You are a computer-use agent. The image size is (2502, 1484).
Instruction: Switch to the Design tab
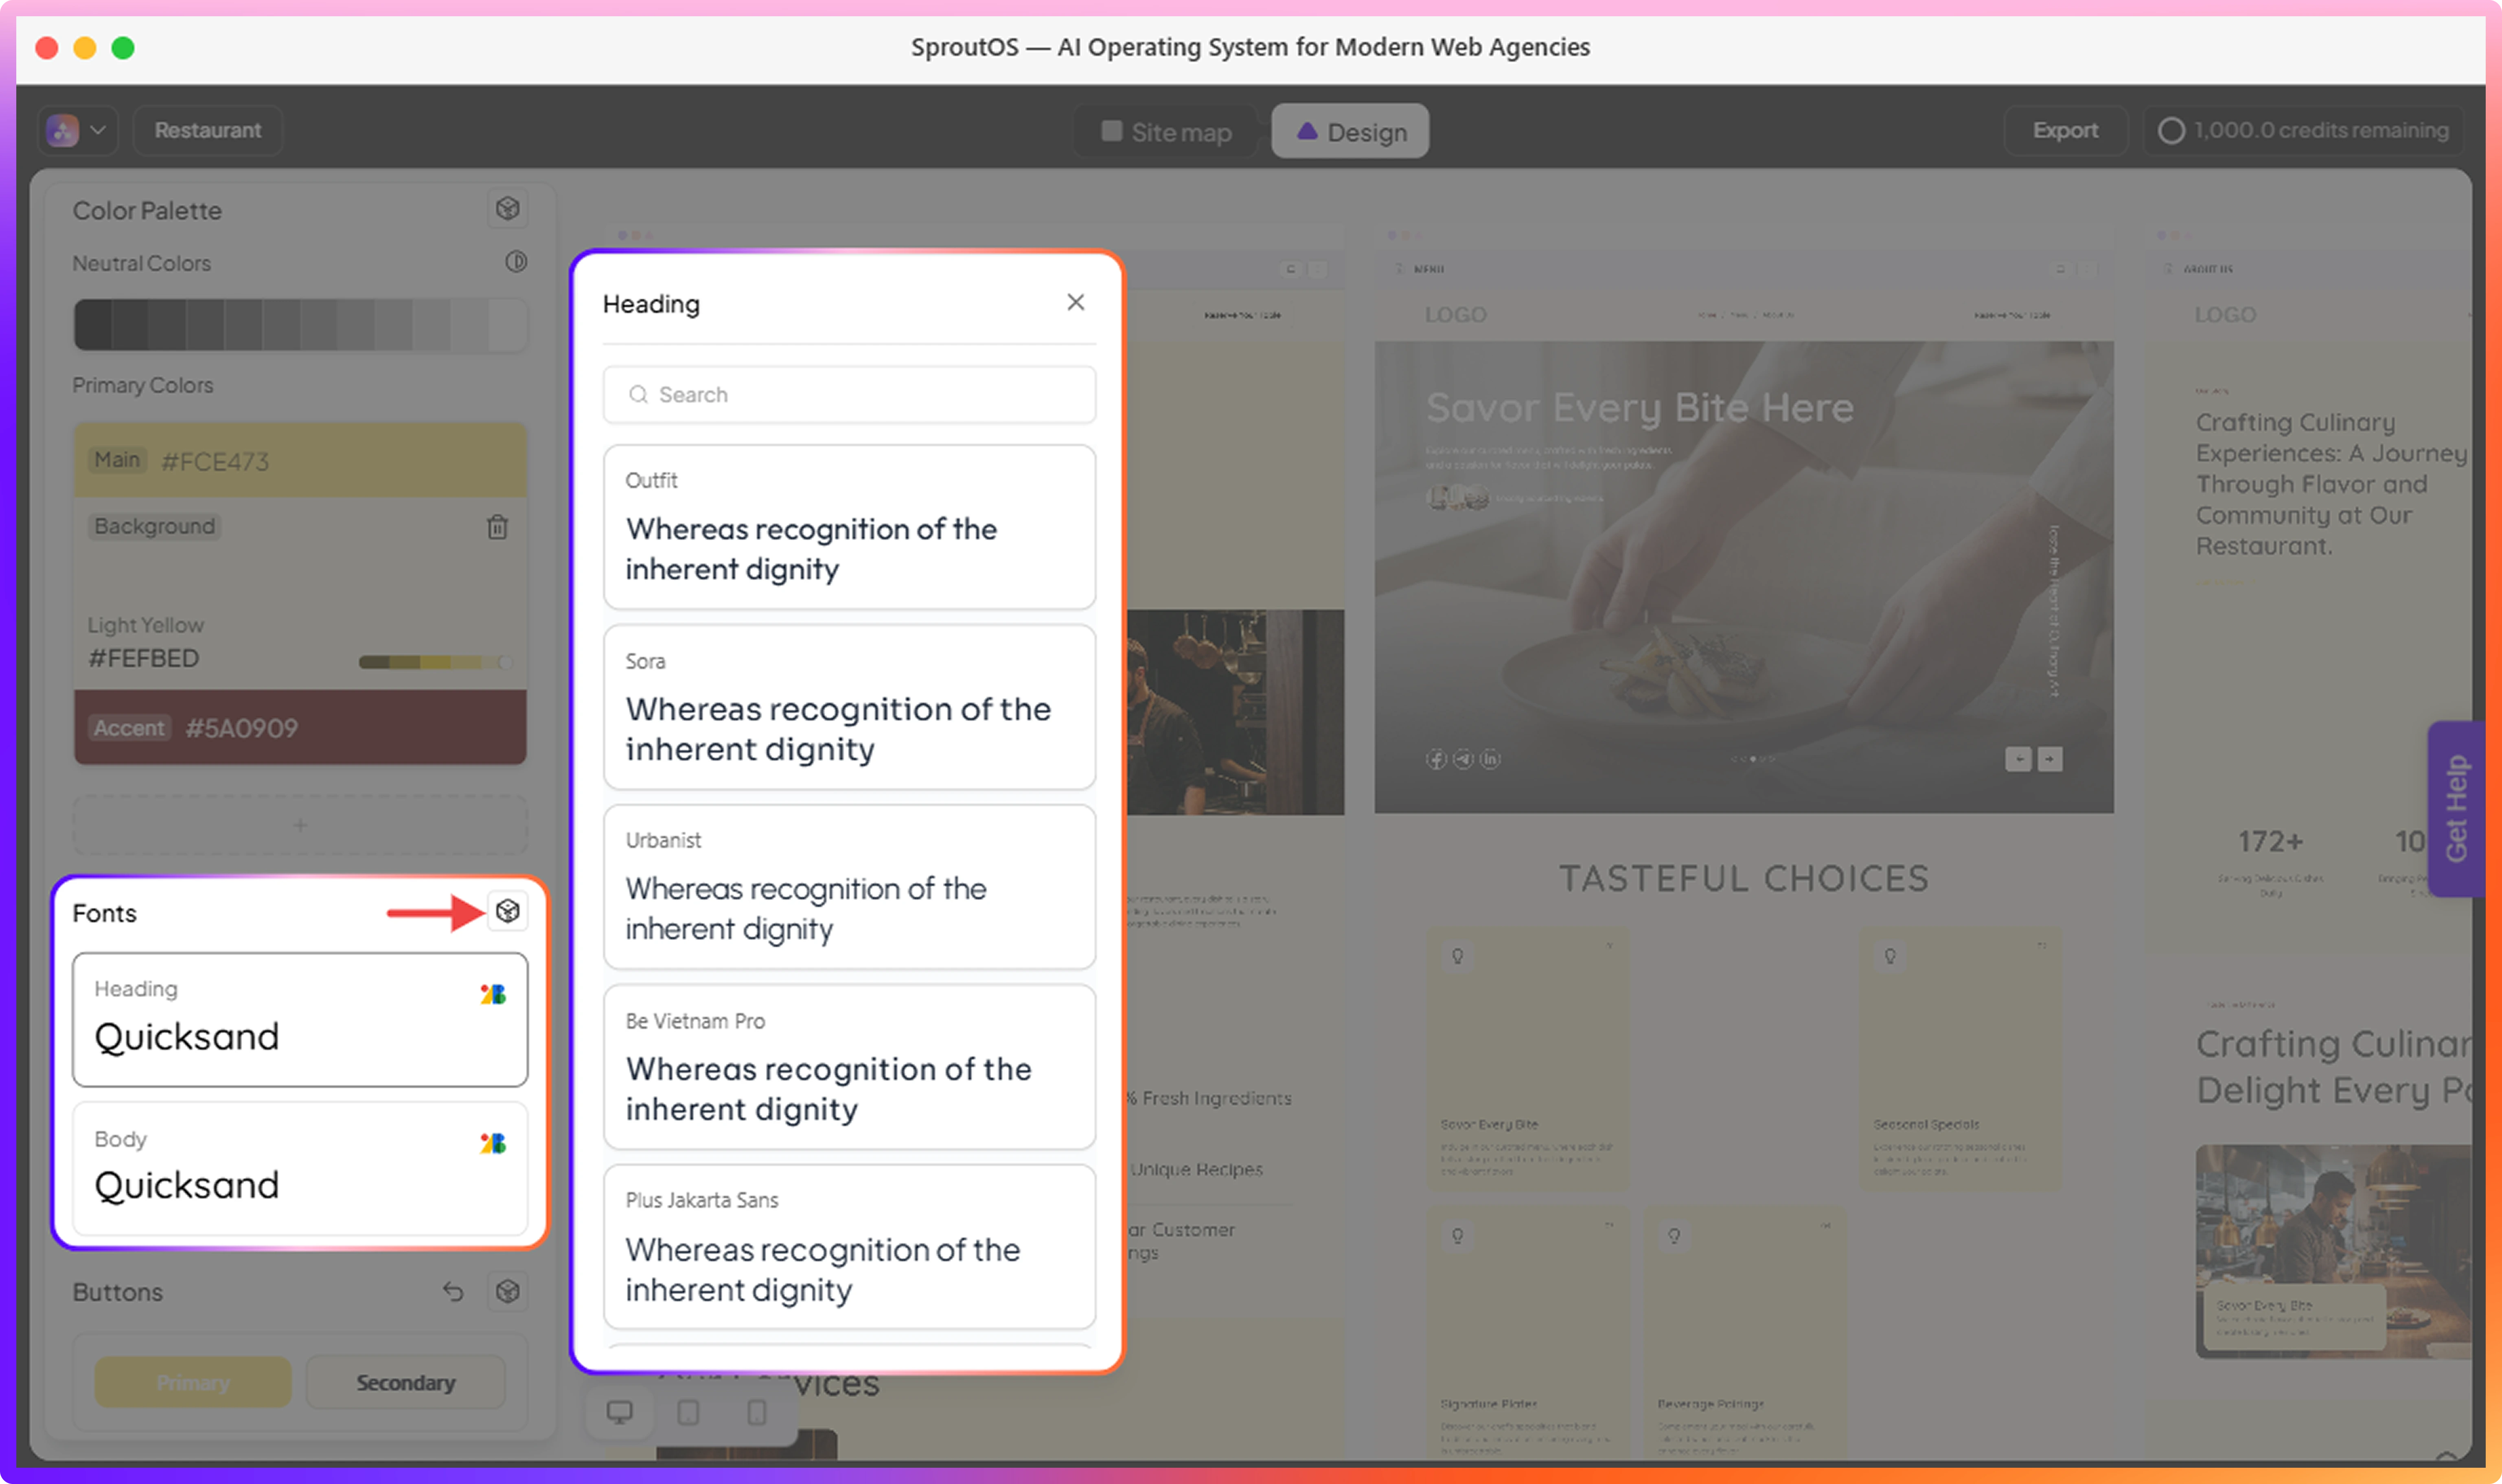(1351, 131)
